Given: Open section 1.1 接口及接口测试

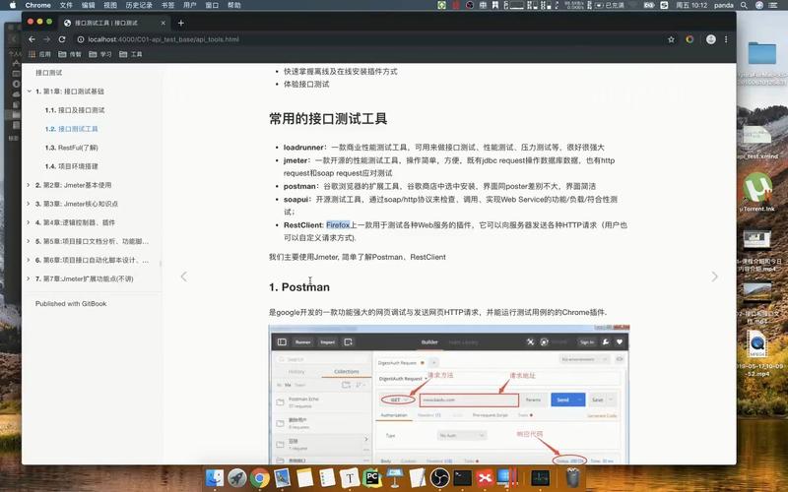Looking at the screenshot, I should point(75,110).
